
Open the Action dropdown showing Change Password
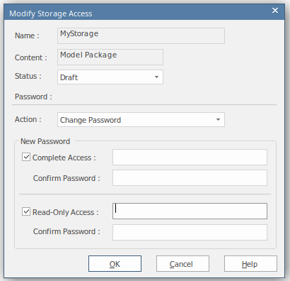(141, 120)
